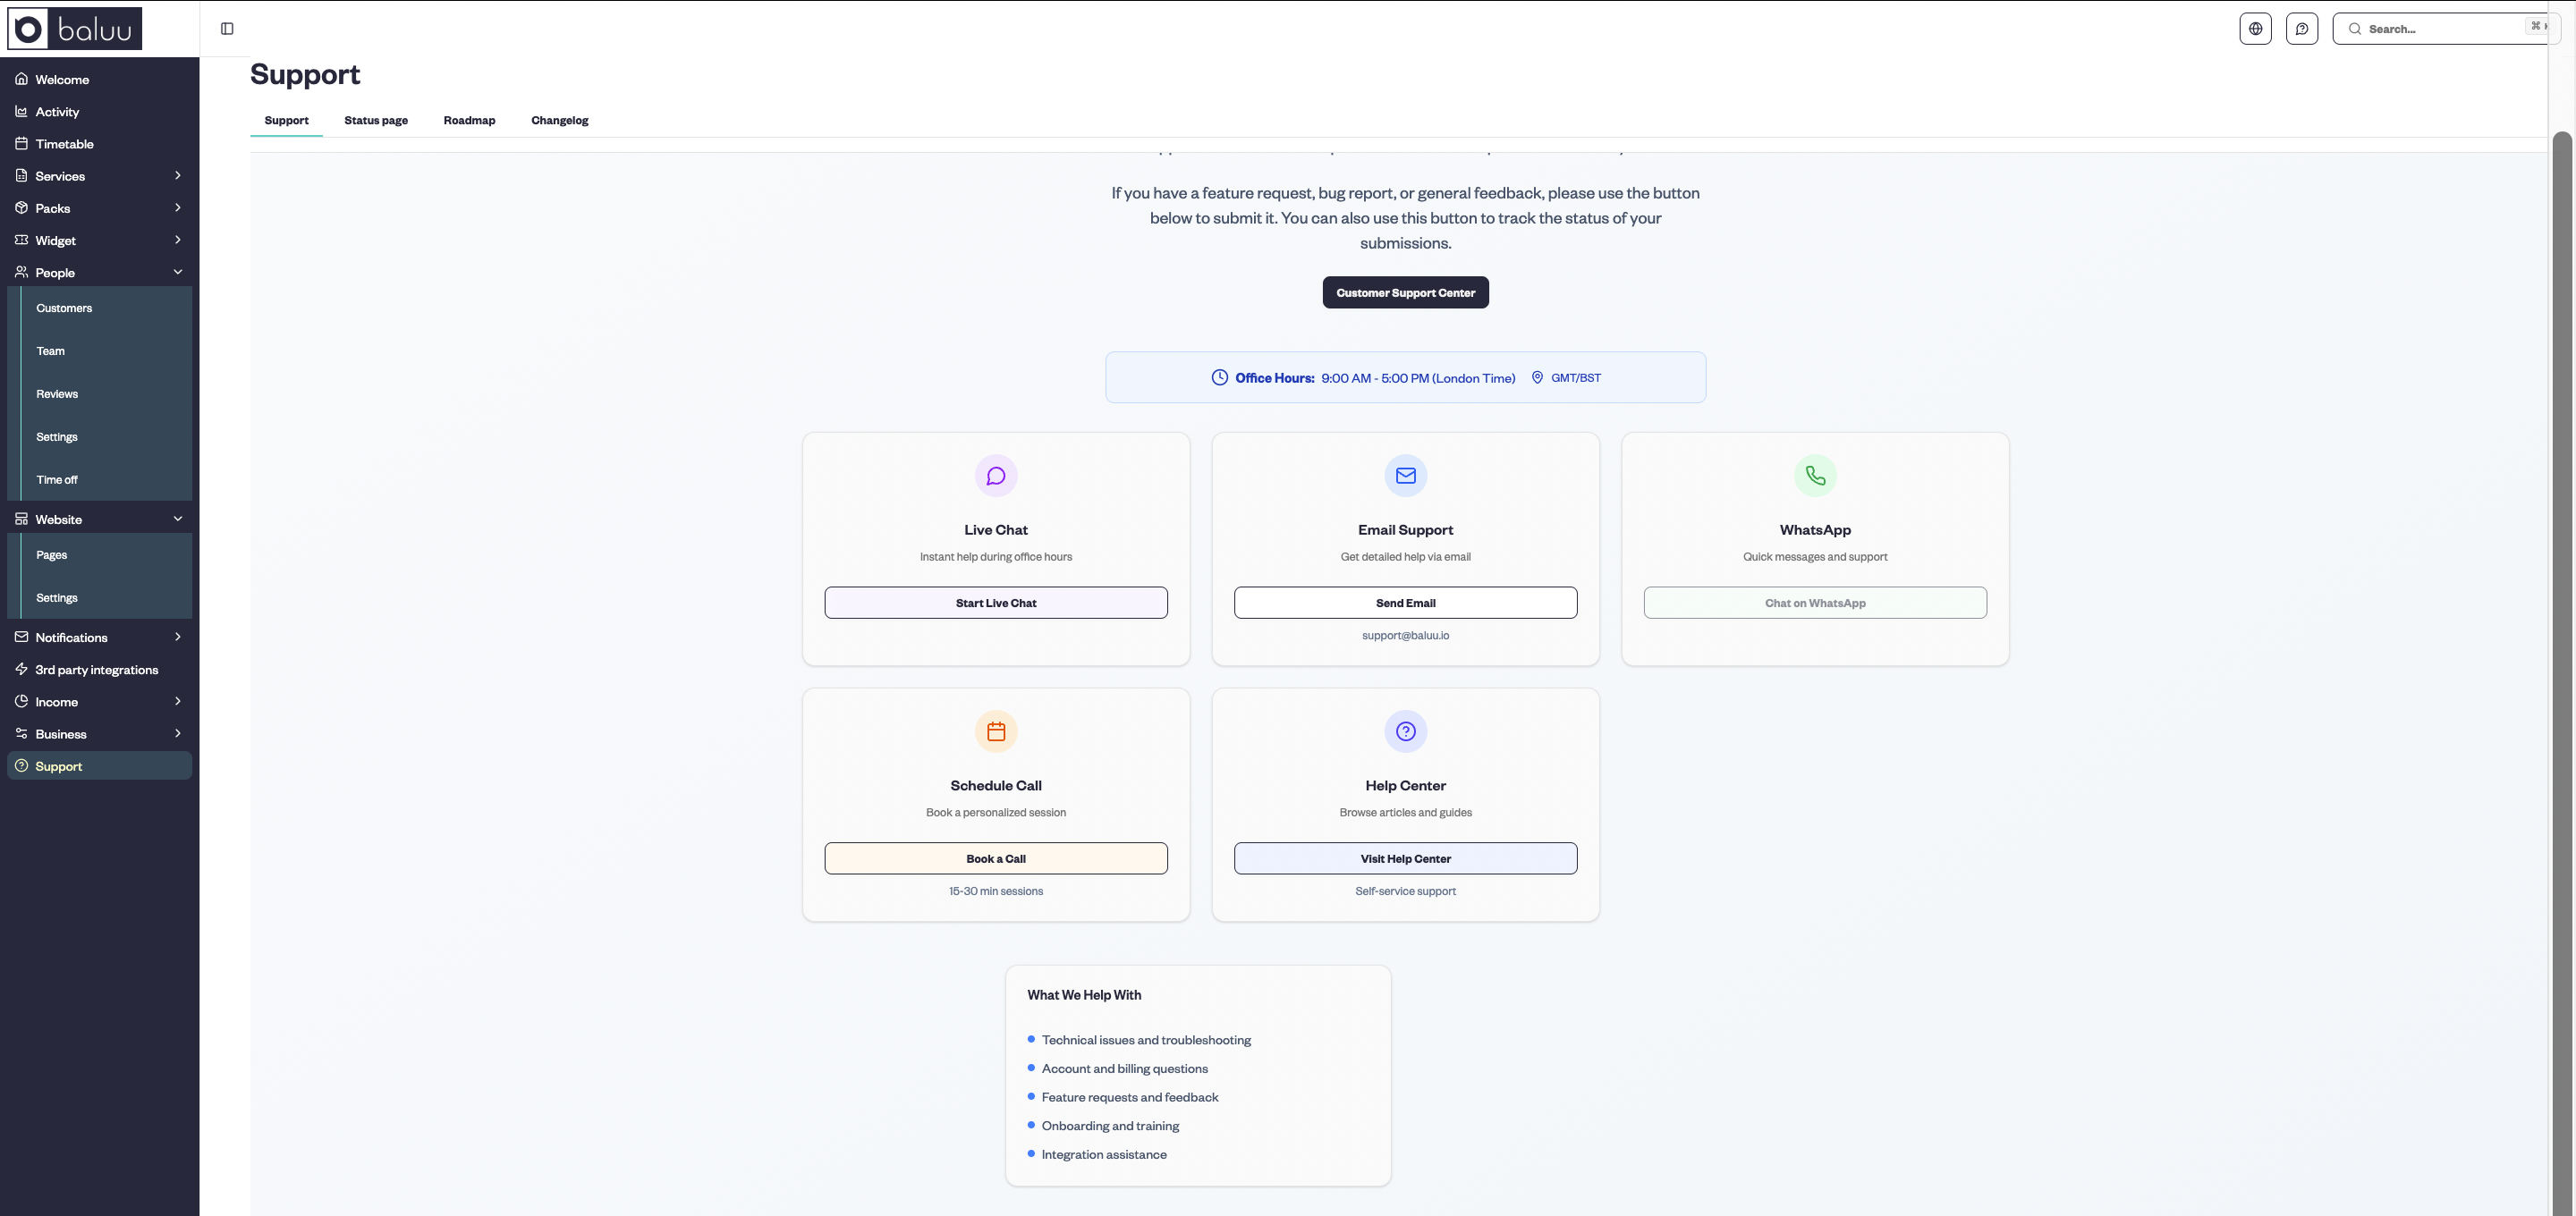This screenshot has width=2576, height=1216.
Task: Focus the Search input field
Action: pyautogui.click(x=2440, y=29)
